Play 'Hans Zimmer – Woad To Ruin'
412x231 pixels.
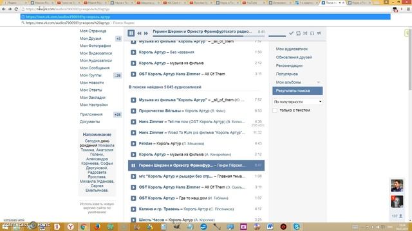(133, 133)
